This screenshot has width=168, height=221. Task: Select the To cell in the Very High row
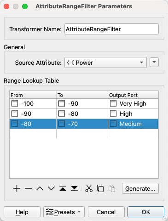coord(82,103)
